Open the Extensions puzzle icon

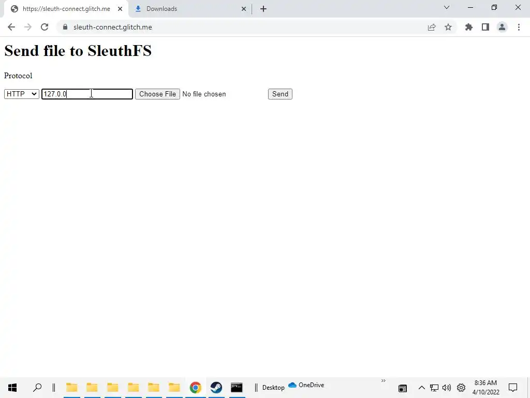pyautogui.click(x=468, y=27)
